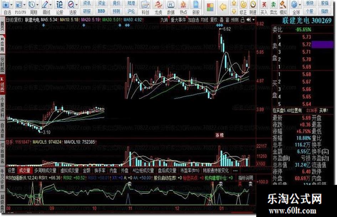Toggle 重大事件 major events markers

(x=178, y=20)
